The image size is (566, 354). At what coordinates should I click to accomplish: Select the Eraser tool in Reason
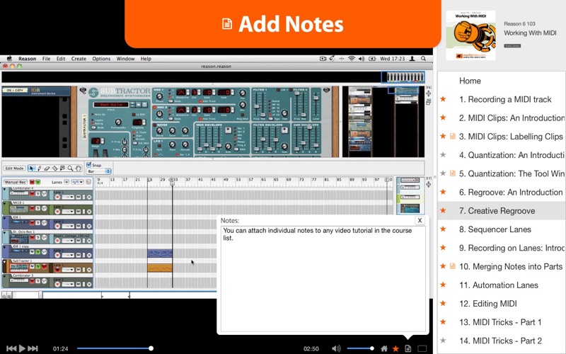47,169
